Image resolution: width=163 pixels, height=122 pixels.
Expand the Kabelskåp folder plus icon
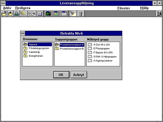pos(25,52)
